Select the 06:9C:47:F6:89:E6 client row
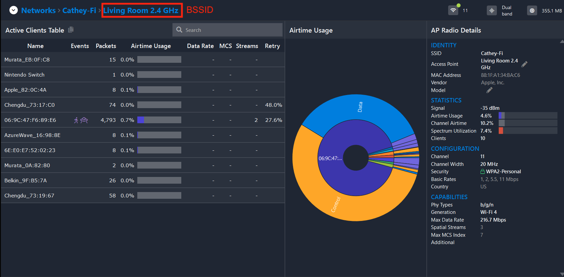Image resolution: width=564 pixels, height=277 pixels. click(143, 120)
